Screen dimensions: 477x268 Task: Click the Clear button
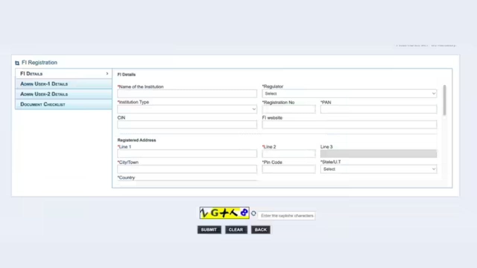(236, 230)
